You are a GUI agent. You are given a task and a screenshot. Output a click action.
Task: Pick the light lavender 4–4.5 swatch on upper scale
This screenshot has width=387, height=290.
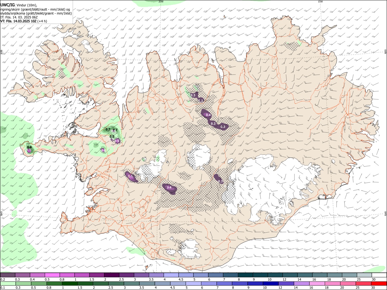[x=171, y=275]
